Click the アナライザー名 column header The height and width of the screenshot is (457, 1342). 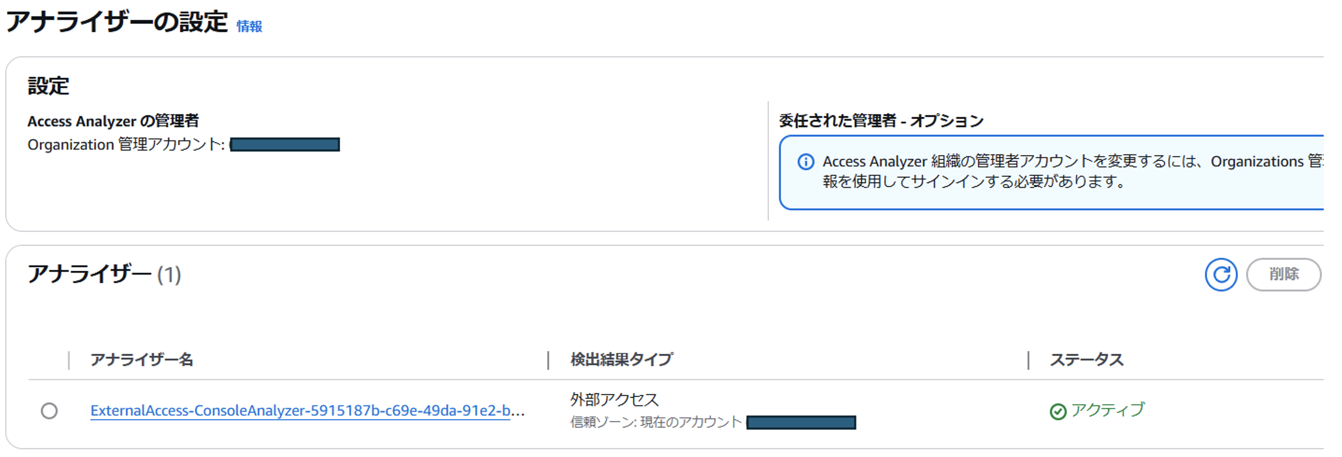[142, 360]
